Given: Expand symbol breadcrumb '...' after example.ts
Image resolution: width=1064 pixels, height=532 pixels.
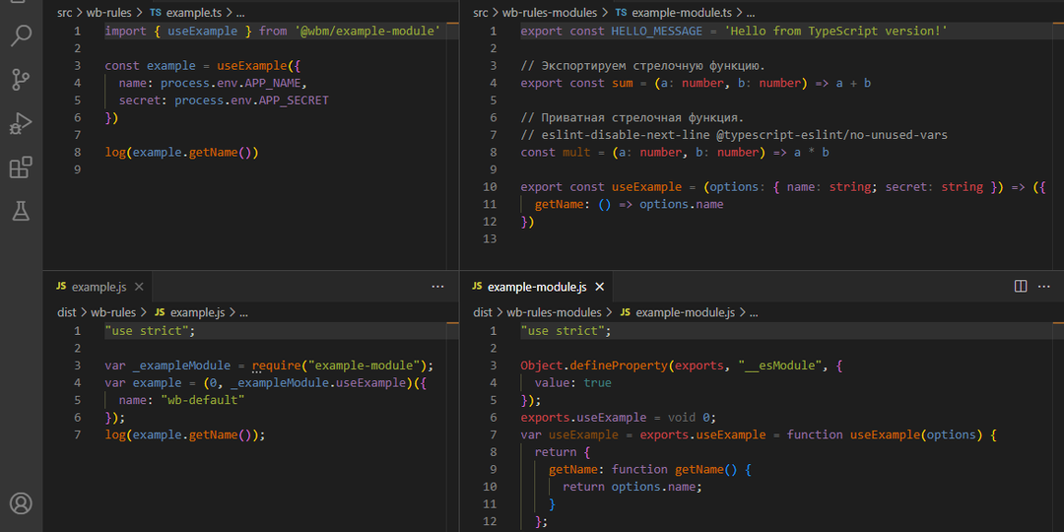Looking at the screenshot, I should tap(238, 12).
